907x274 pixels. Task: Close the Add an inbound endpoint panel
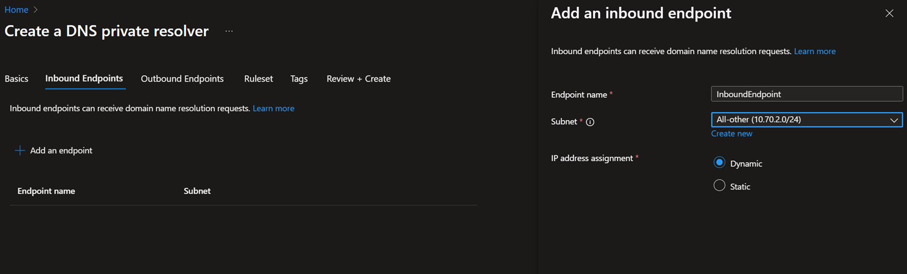click(889, 14)
